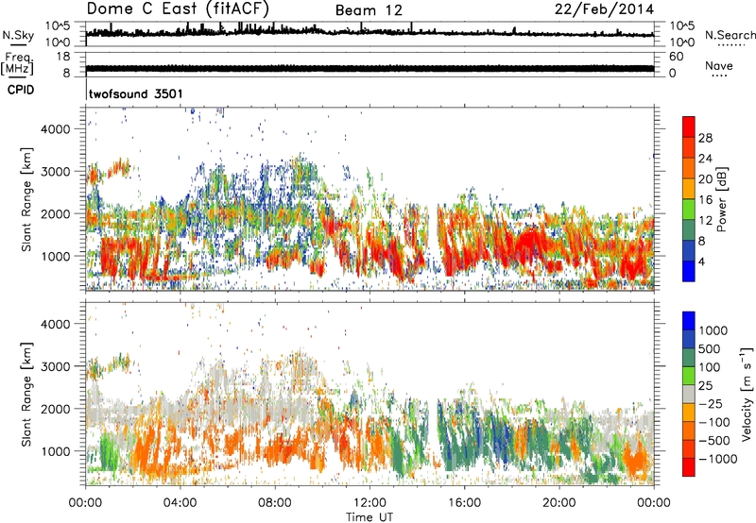The image size is (756, 523).
Task: Click the 'Nave' legend label
Action: pyautogui.click(x=719, y=65)
